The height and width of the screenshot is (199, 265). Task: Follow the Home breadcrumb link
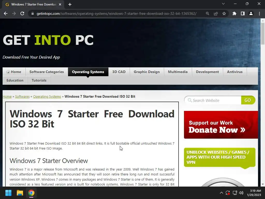pyautogui.click(x=7, y=96)
